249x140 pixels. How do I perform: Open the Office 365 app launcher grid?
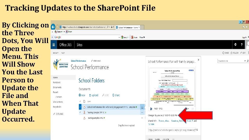[x=54, y=45]
